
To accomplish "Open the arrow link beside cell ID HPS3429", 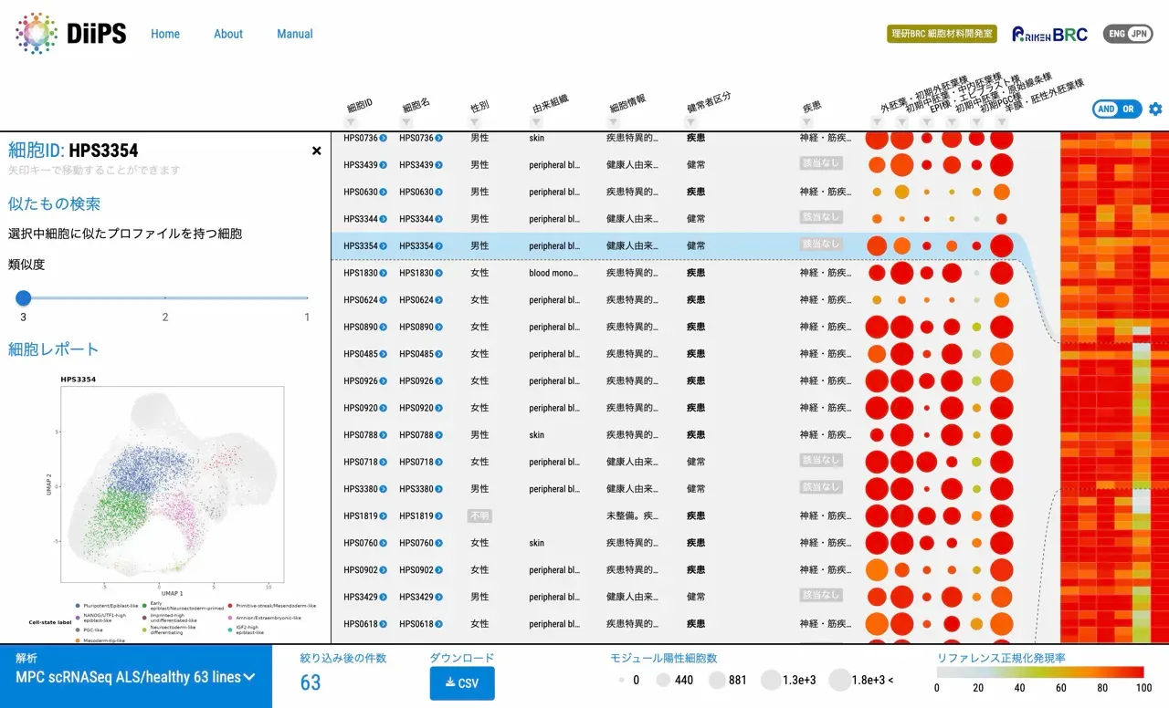I will 384,597.
